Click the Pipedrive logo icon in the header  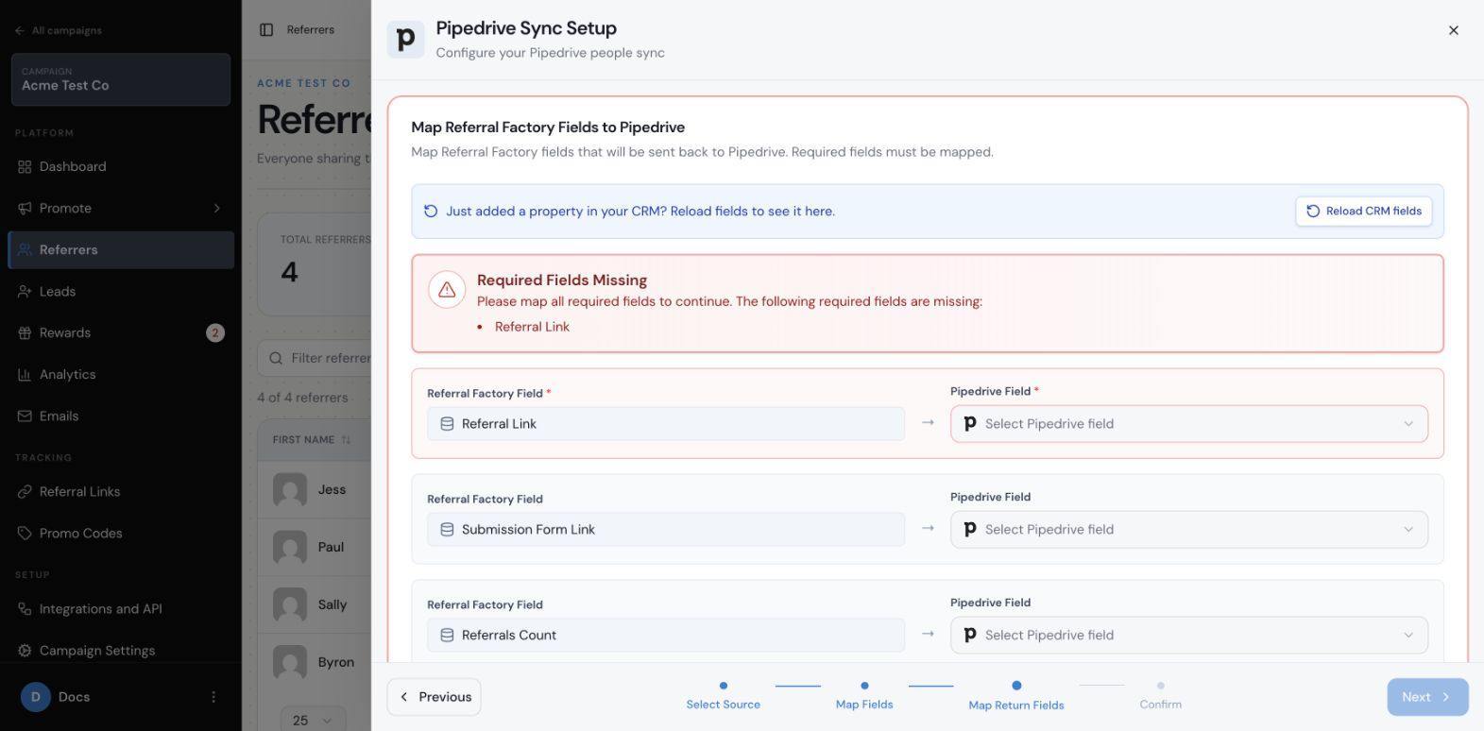(406, 40)
